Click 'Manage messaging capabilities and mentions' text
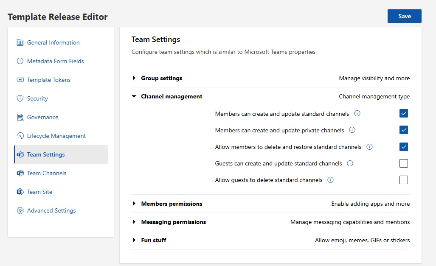Viewport: 436px width, 266px height. 350,222
